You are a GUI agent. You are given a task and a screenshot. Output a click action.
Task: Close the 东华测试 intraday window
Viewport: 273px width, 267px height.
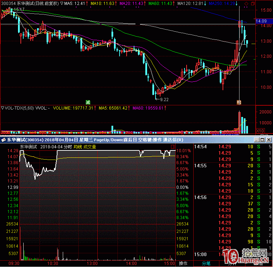pyautogui.click(x=269, y=139)
